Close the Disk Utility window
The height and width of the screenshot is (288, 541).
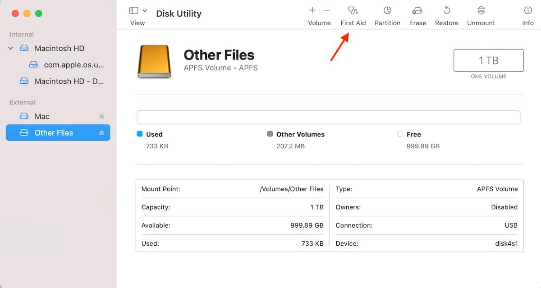coord(15,14)
